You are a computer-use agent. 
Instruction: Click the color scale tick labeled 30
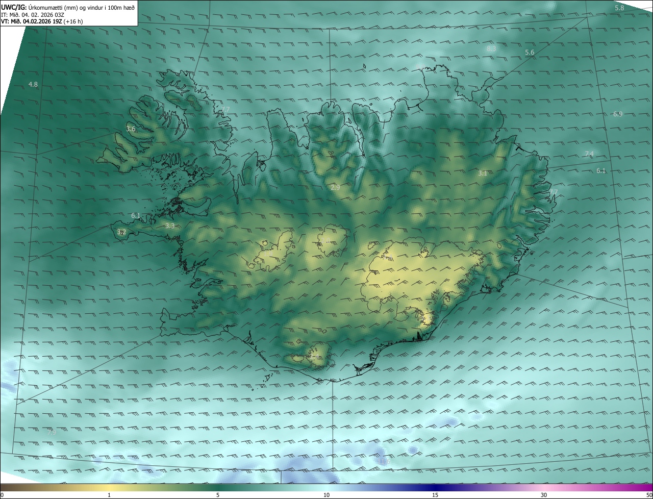544,495
